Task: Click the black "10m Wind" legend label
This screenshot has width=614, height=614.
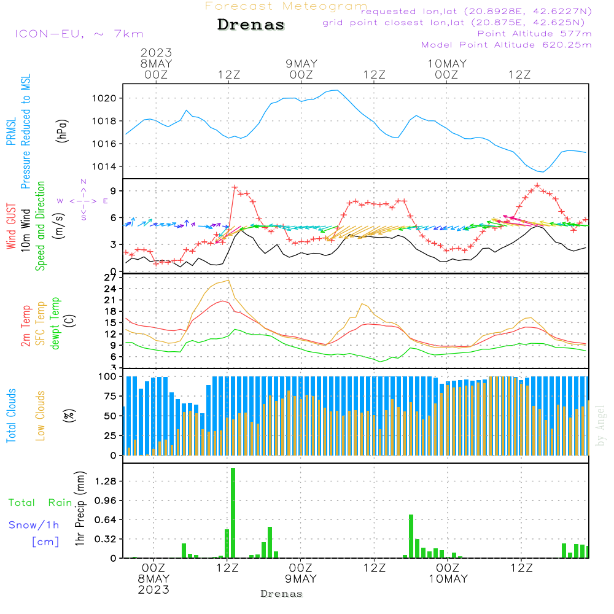Action: pyautogui.click(x=25, y=230)
